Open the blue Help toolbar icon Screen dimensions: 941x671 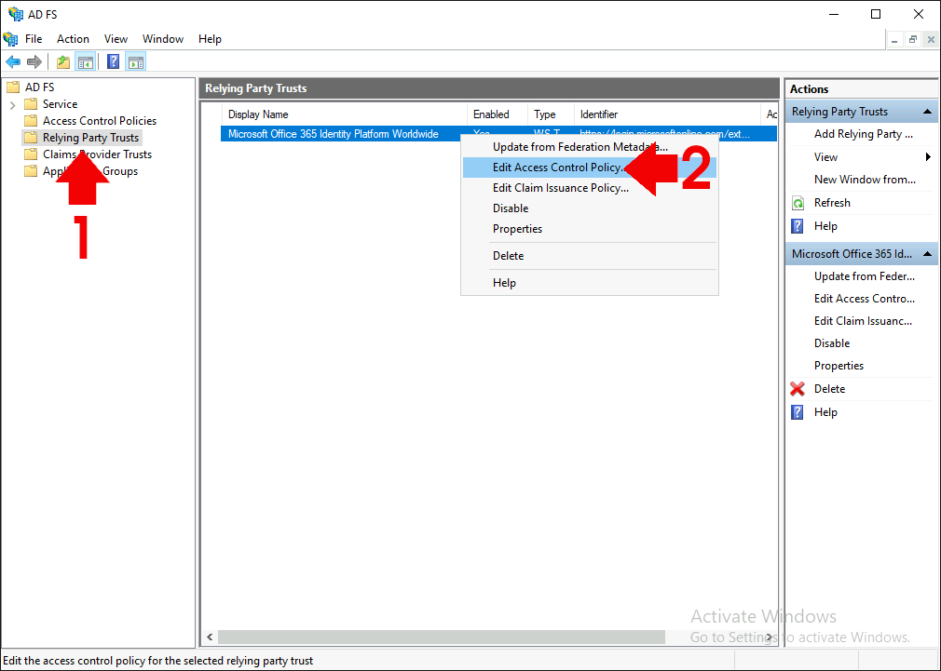pos(113,61)
